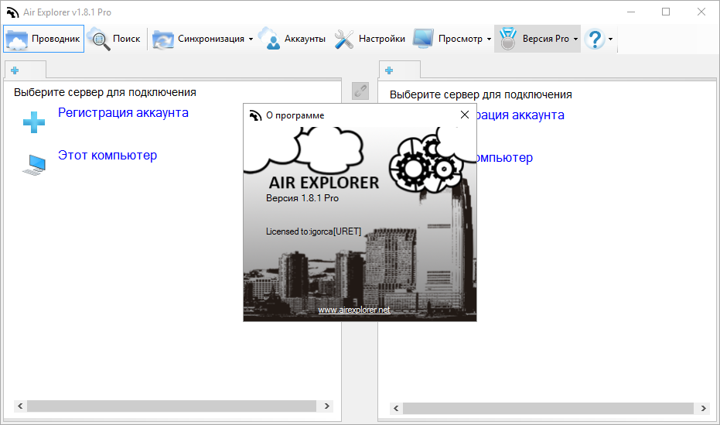Click the AIR EXPLORER title text
The height and width of the screenshot is (425, 720).
(x=324, y=183)
